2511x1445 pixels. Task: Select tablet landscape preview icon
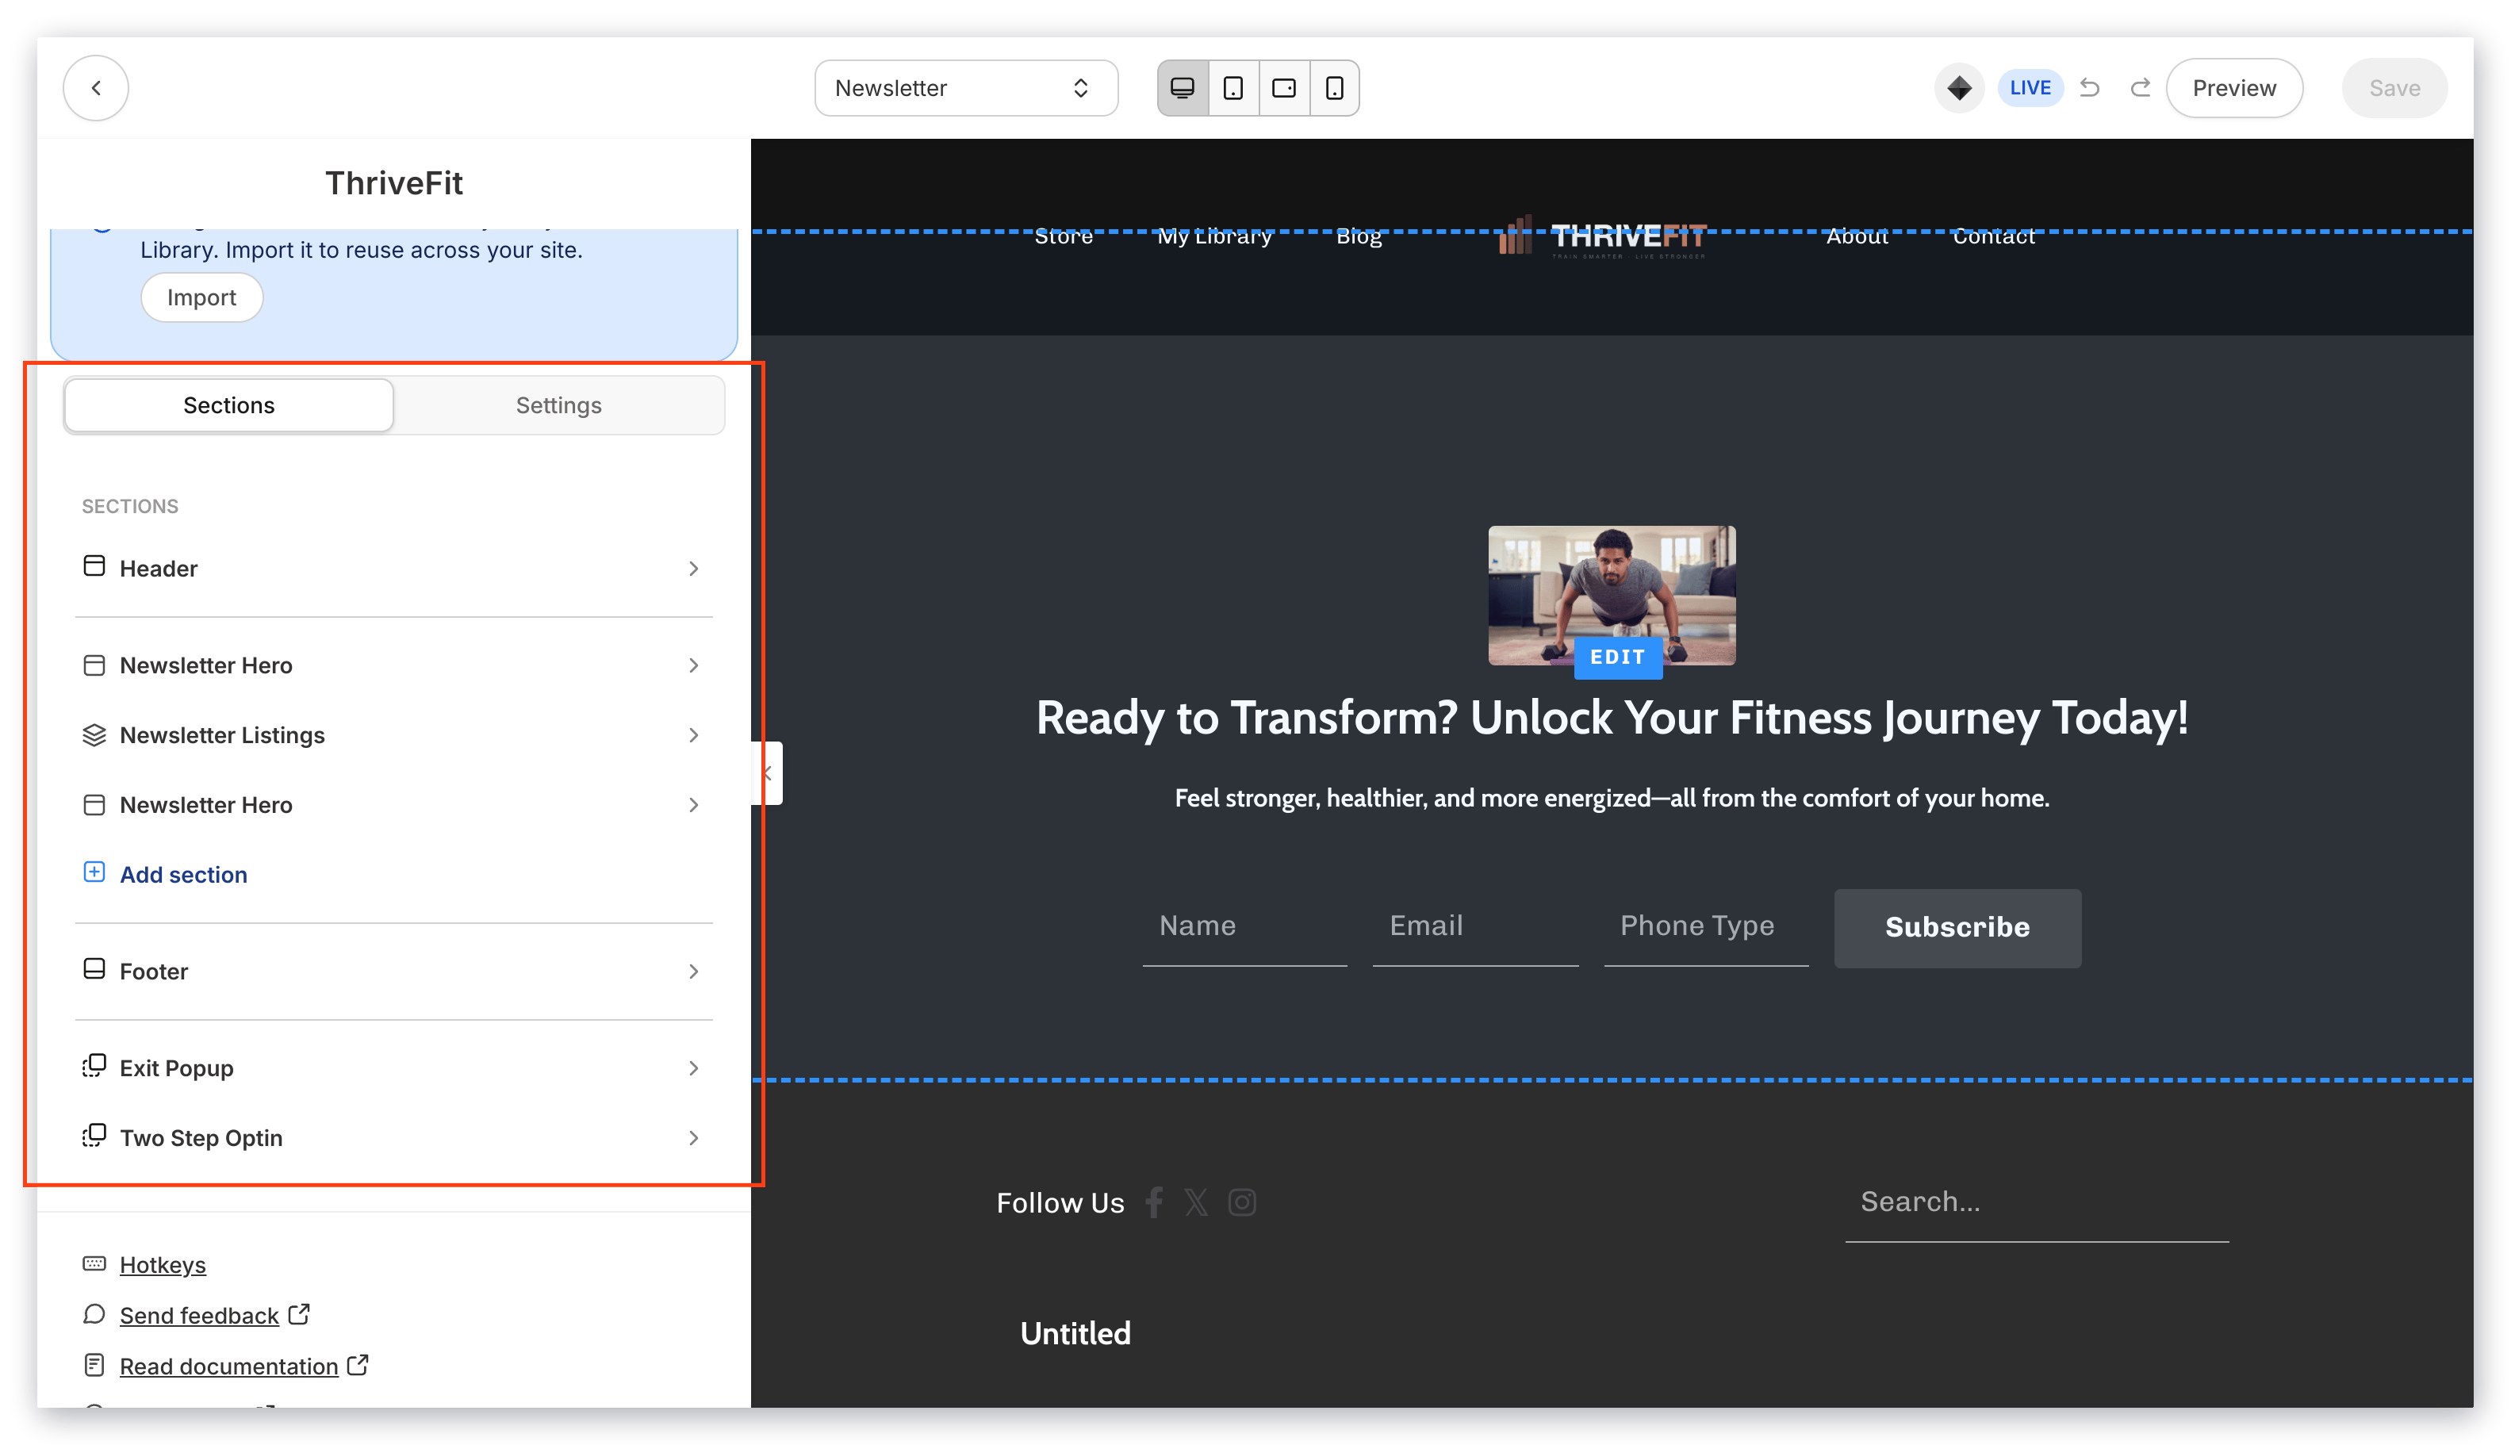[x=1284, y=88]
